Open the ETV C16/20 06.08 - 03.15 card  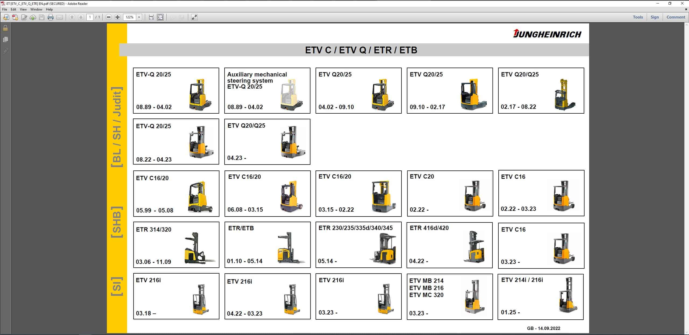pyautogui.click(x=267, y=194)
